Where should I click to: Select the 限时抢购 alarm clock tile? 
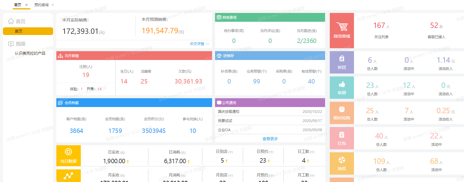tap(342, 113)
